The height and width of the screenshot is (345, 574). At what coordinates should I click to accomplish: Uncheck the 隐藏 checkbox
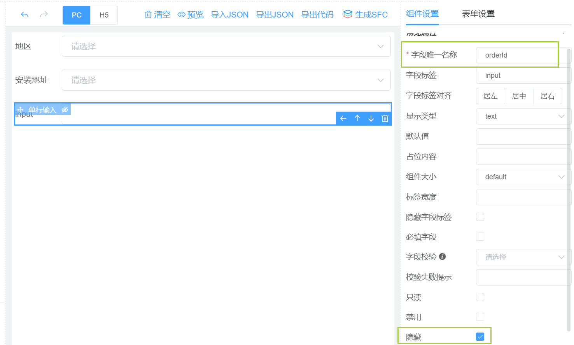pos(480,337)
